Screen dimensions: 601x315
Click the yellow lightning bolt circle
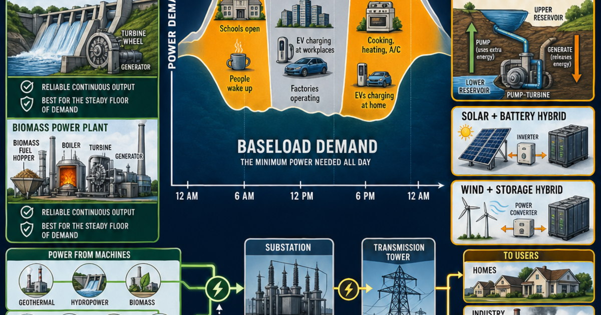(348, 288)
